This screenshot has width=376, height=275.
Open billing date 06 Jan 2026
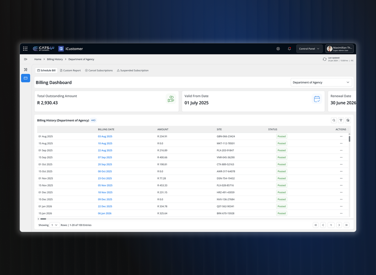(105, 213)
